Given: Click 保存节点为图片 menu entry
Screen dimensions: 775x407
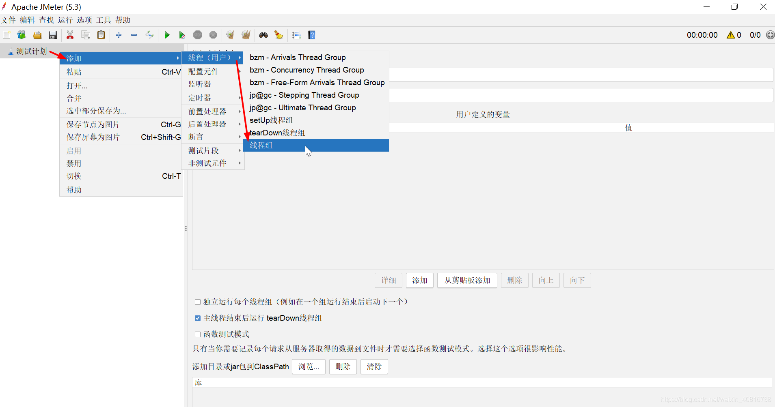Looking at the screenshot, I should click(x=121, y=124).
